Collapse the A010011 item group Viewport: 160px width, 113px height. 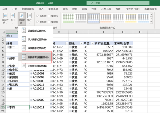[31, 107]
